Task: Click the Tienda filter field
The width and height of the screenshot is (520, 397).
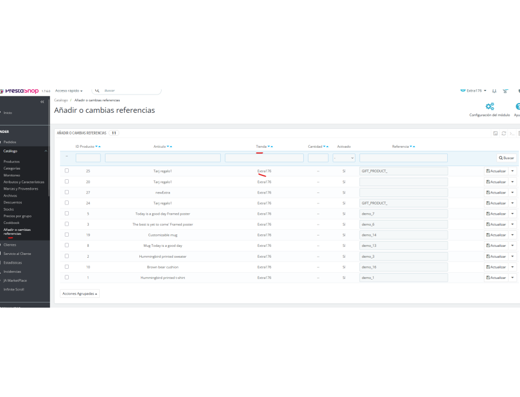Action: tap(264, 158)
